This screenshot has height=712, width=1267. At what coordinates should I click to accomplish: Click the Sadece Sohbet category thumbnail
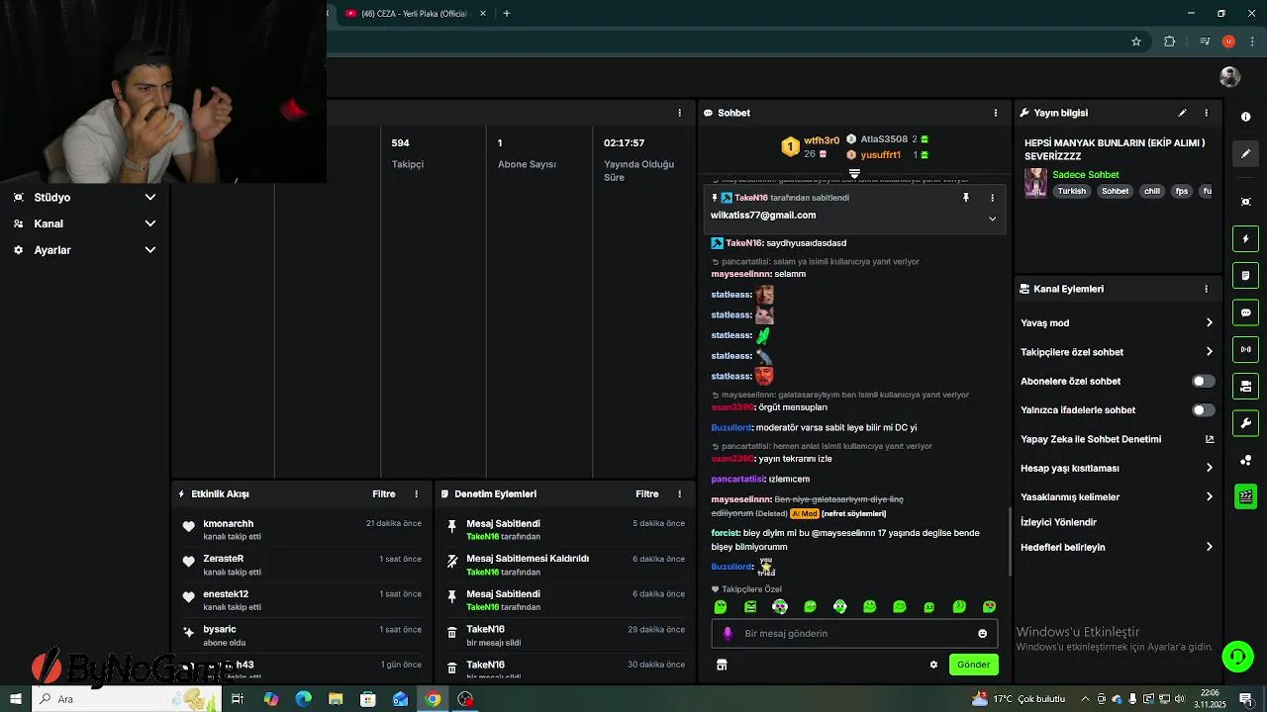[x=1035, y=183]
